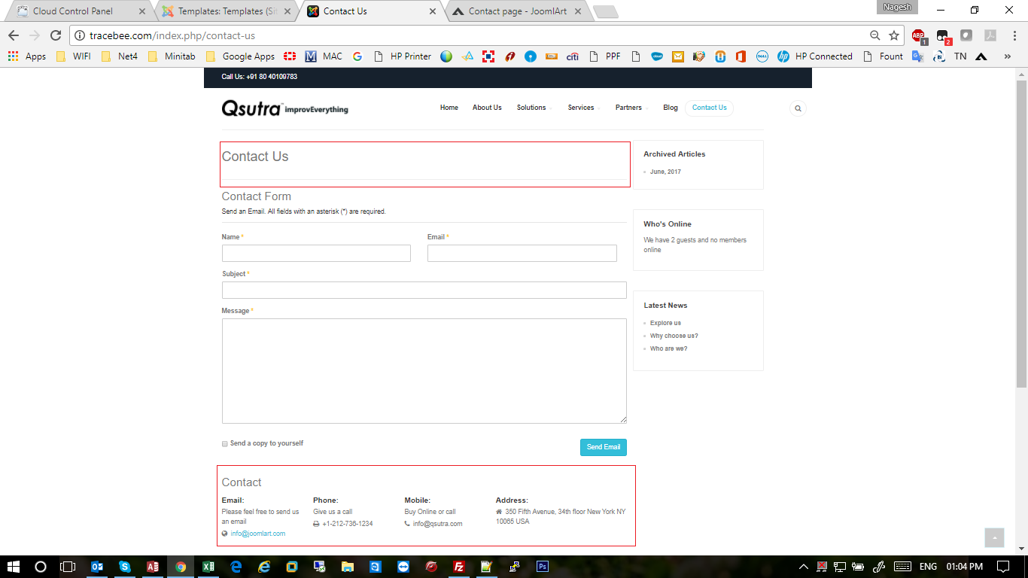Open the Action Center notifications
The image size is (1028, 578).
tap(1003, 567)
